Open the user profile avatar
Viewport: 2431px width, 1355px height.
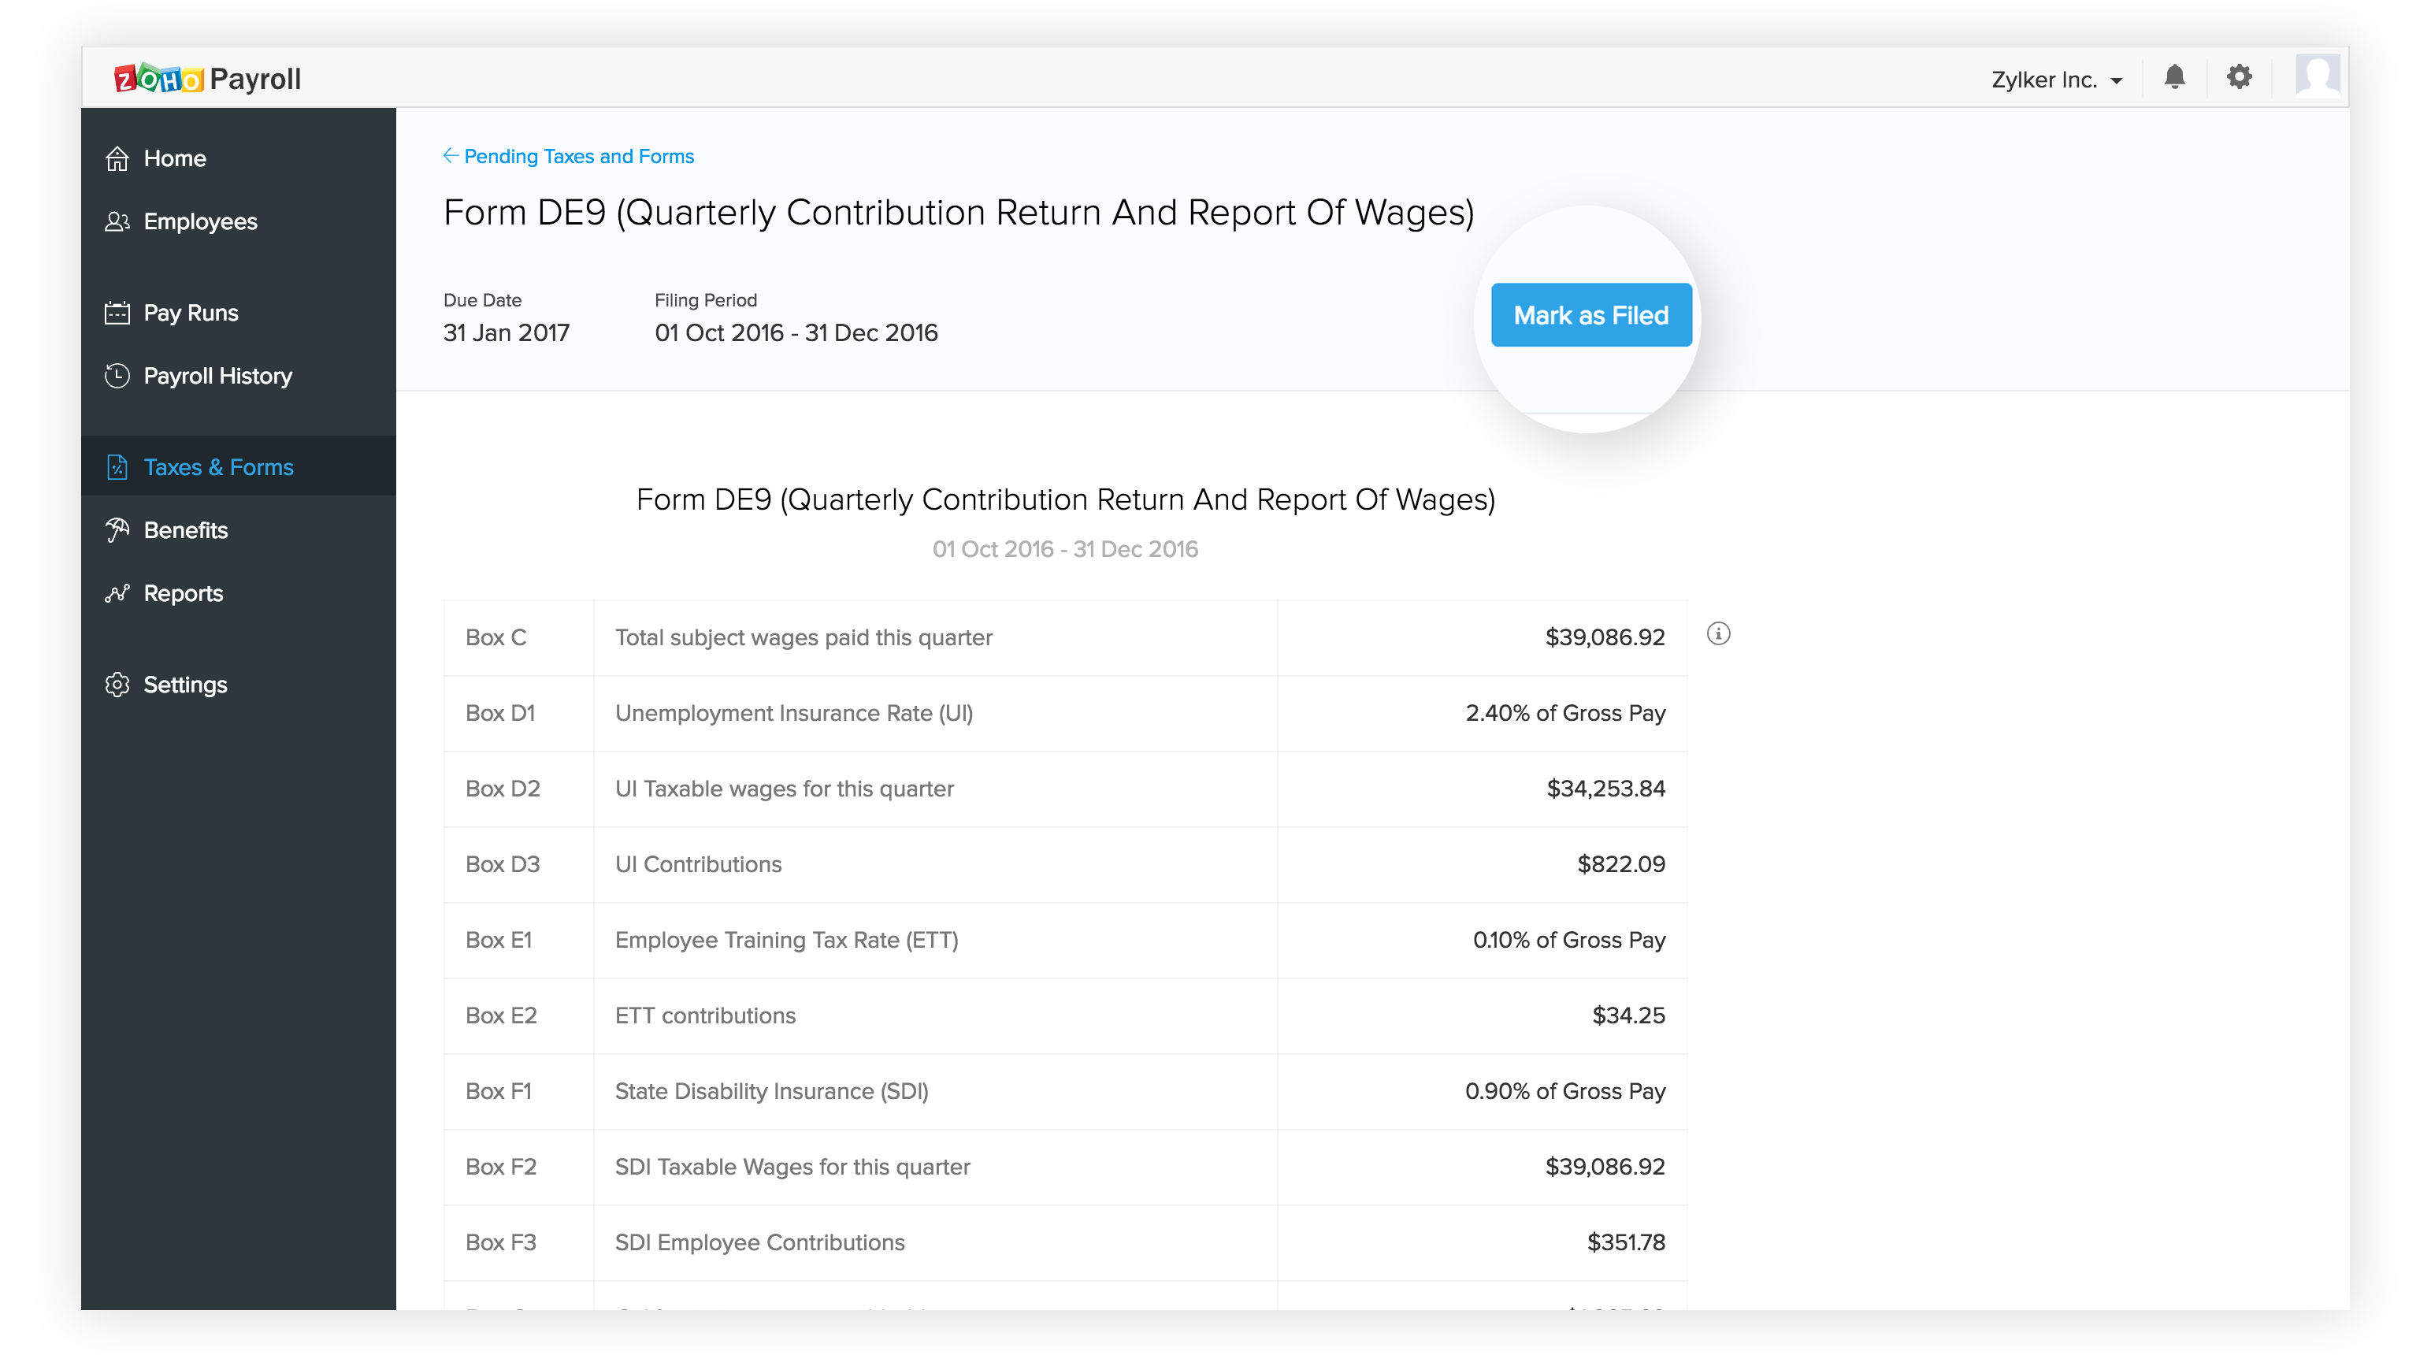(x=2318, y=76)
